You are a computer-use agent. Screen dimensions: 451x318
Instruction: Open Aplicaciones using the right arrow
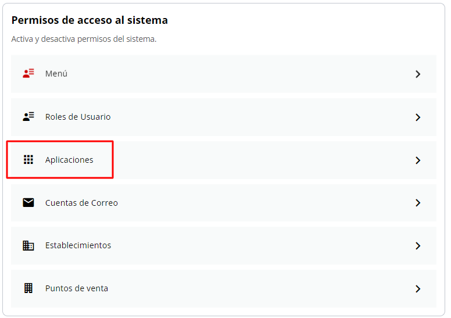(x=418, y=160)
